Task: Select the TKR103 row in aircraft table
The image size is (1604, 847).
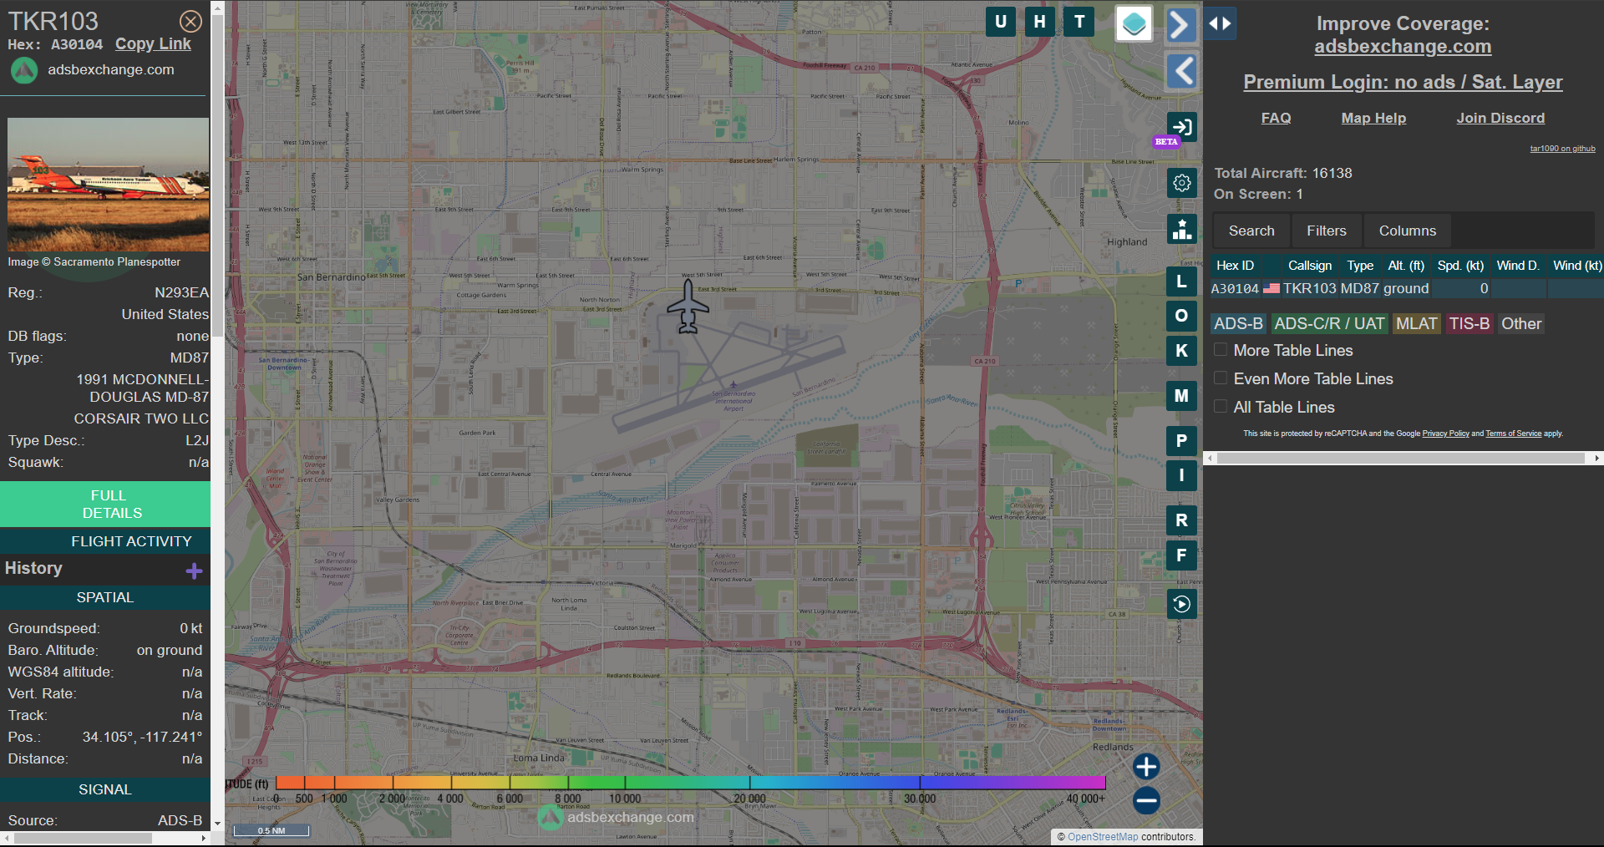Action: [1407, 288]
